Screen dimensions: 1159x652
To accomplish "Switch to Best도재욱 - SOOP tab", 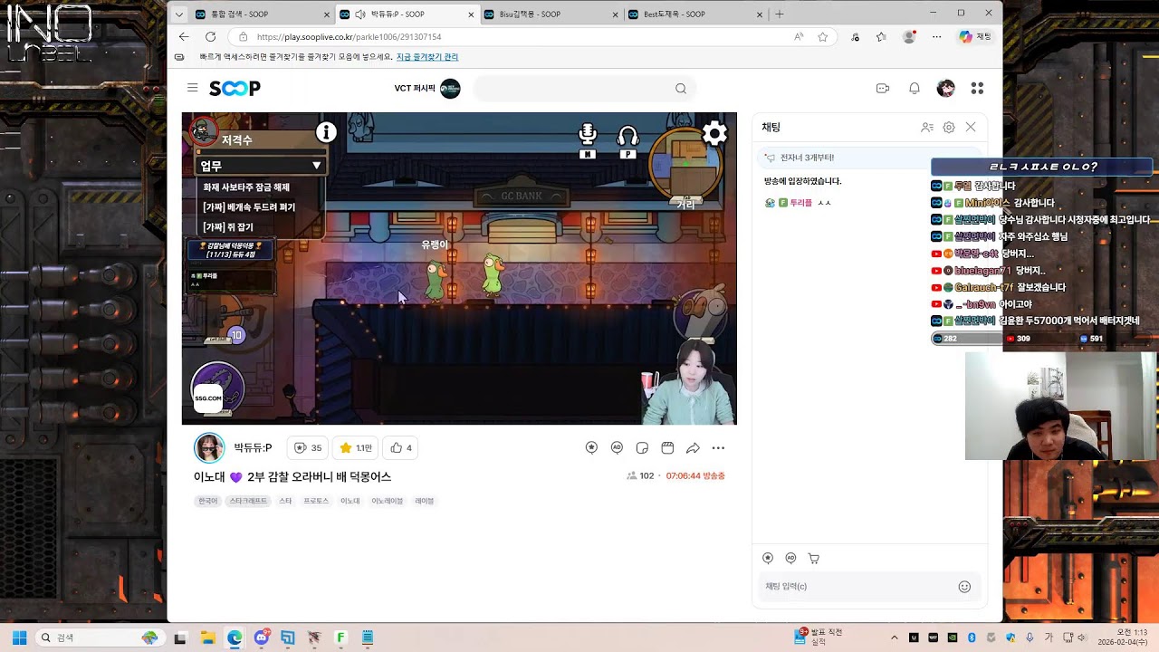I will point(695,14).
